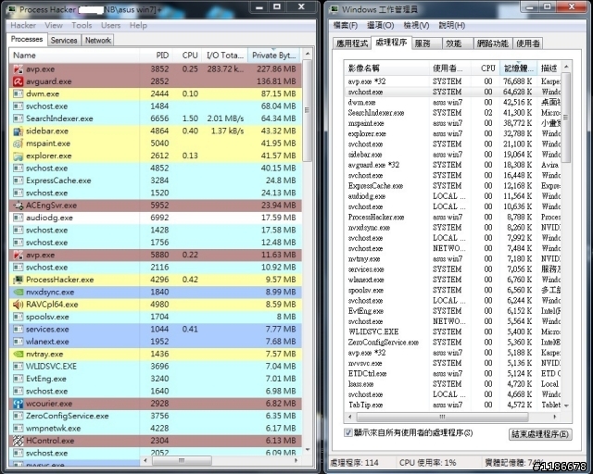
Task: Toggle show processes from all users checkbox
Action: (348, 432)
